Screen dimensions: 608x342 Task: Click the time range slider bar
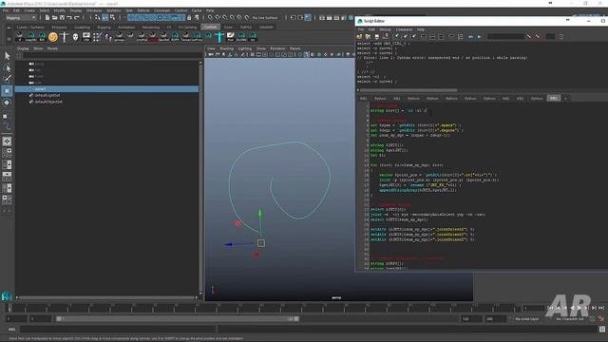pyautogui.click(x=178, y=319)
